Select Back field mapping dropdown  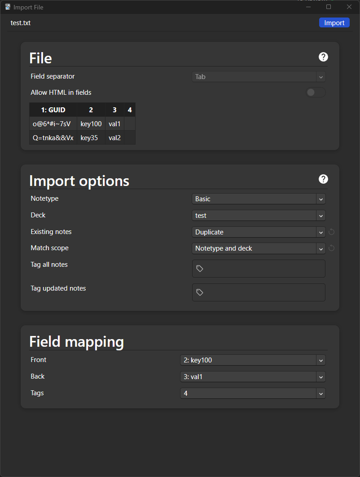coord(253,377)
